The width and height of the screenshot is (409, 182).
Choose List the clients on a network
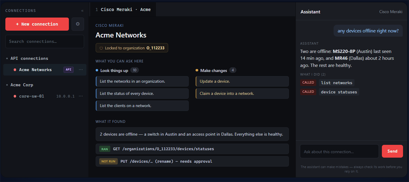[142, 106]
